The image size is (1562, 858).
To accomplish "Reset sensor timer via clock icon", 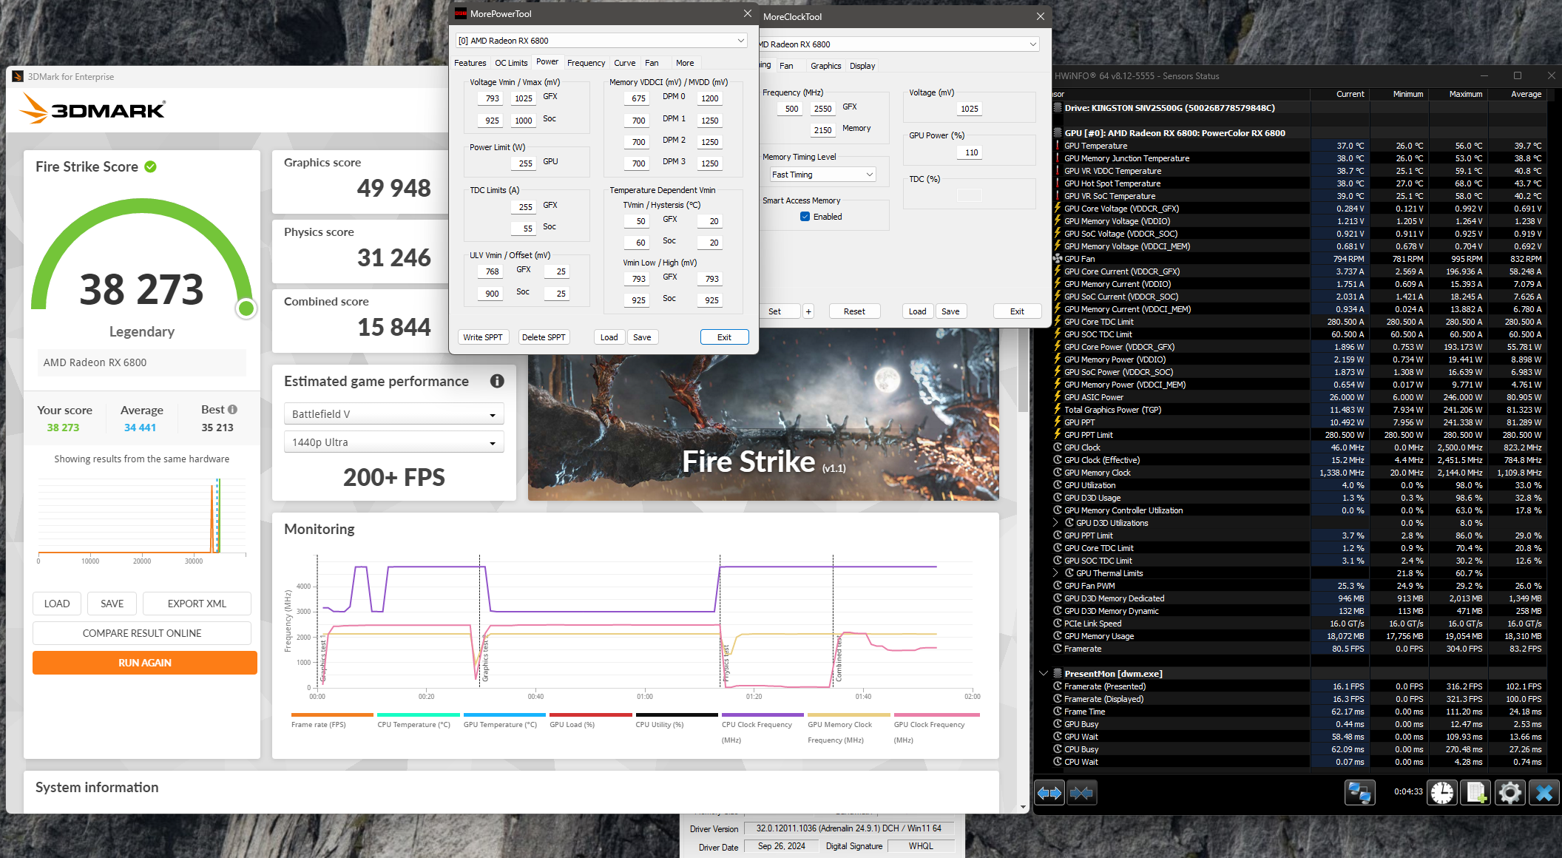I will 1441,793.
